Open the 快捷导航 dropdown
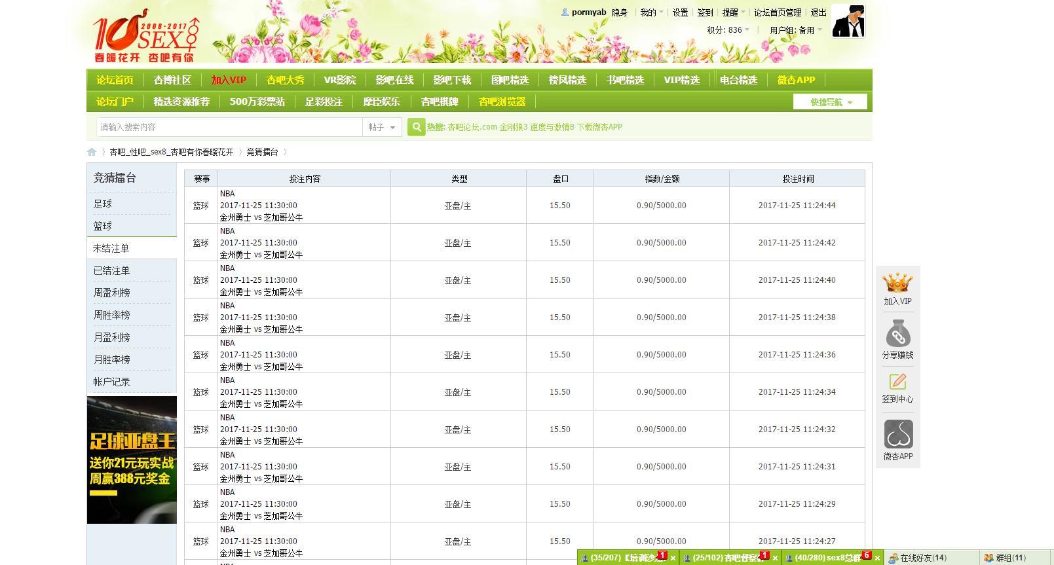The height and width of the screenshot is (565, 1054). [x=830, y=102]
